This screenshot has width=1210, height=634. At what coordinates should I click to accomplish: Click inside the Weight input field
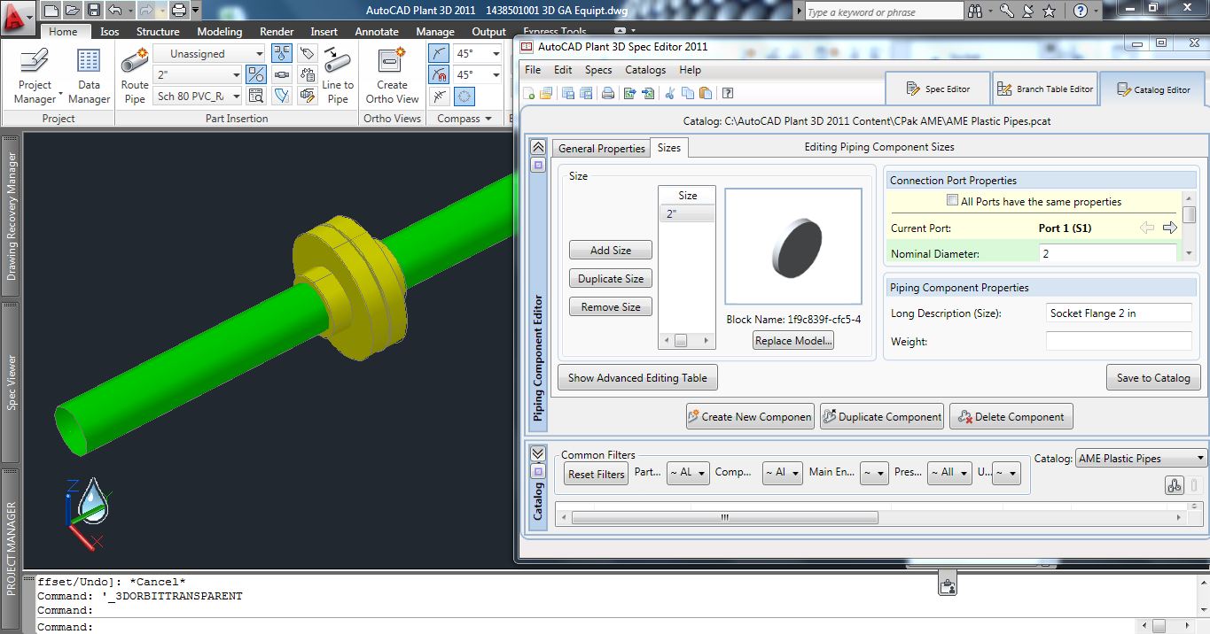[1117, 341]
